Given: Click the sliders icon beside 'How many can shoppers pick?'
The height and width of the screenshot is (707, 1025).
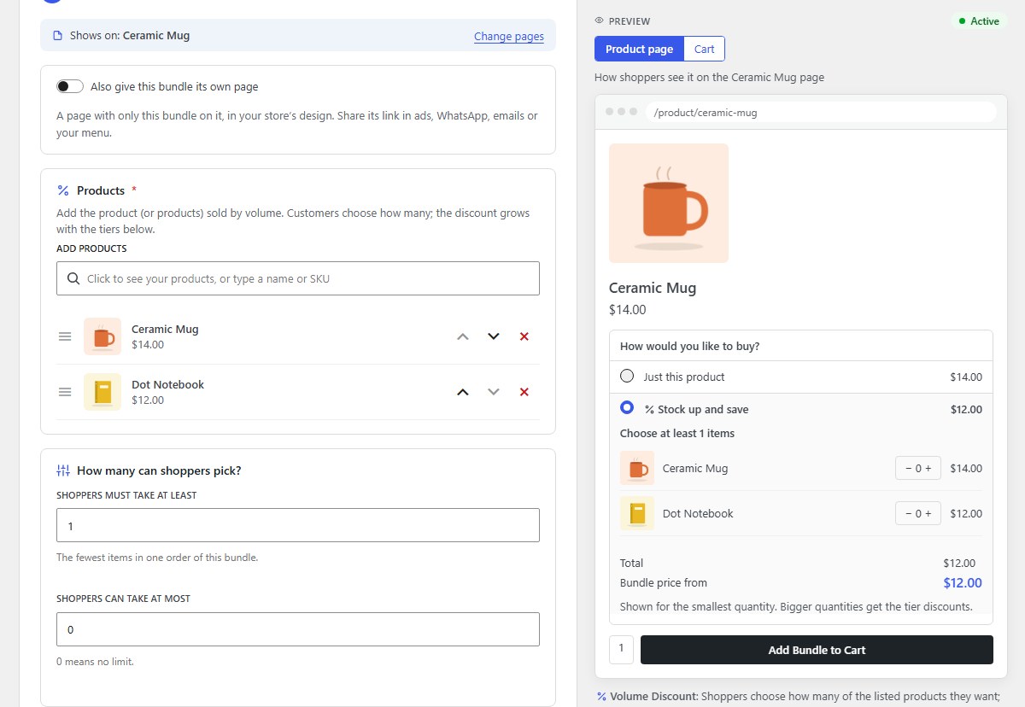Looking at the screenshot, I should click(63, 470).
